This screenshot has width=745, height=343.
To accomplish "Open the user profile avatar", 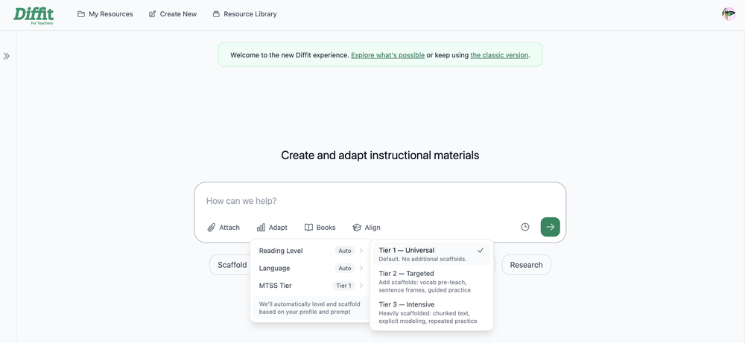I will [729, 13].
